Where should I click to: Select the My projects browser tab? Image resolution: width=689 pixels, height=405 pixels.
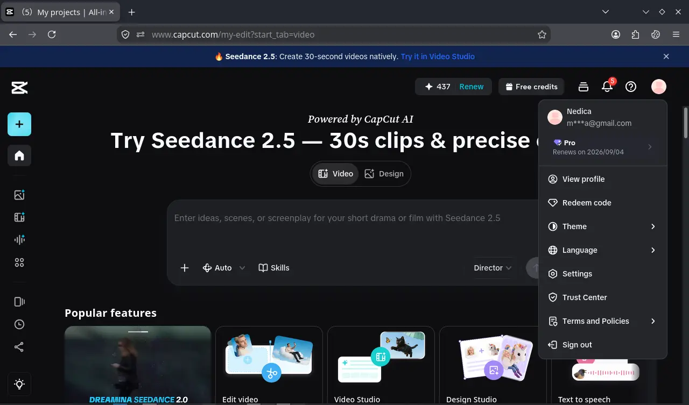(61, 12)
